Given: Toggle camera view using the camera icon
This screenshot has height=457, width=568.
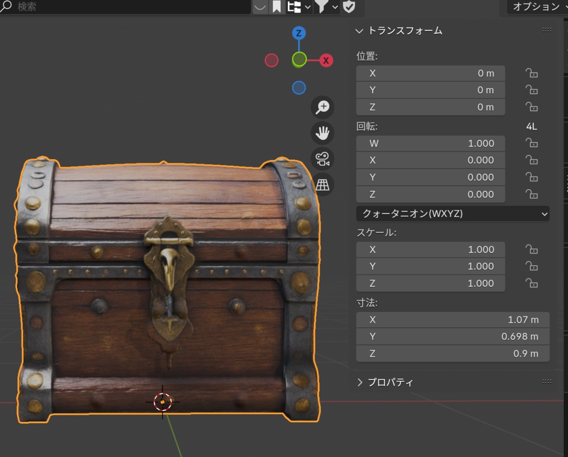Looking at the screenshot, I should (x=322, y=159).
